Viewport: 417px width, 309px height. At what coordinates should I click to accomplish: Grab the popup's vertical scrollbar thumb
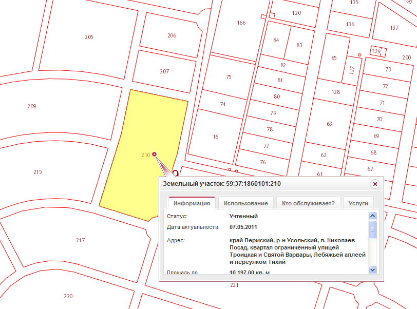pyautogui.click(x=373, y=229)
